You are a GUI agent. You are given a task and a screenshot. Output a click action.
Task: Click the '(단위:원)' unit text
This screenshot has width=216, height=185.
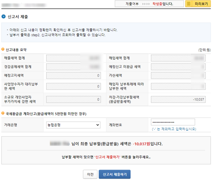205,50
